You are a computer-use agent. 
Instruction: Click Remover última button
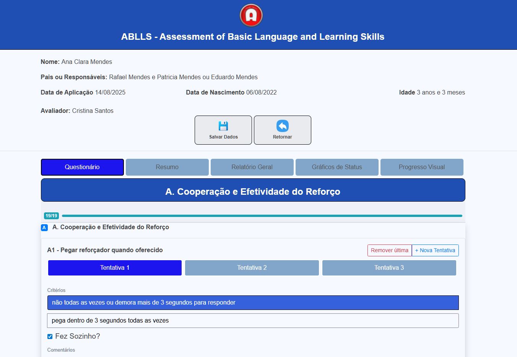pos(389,251)
